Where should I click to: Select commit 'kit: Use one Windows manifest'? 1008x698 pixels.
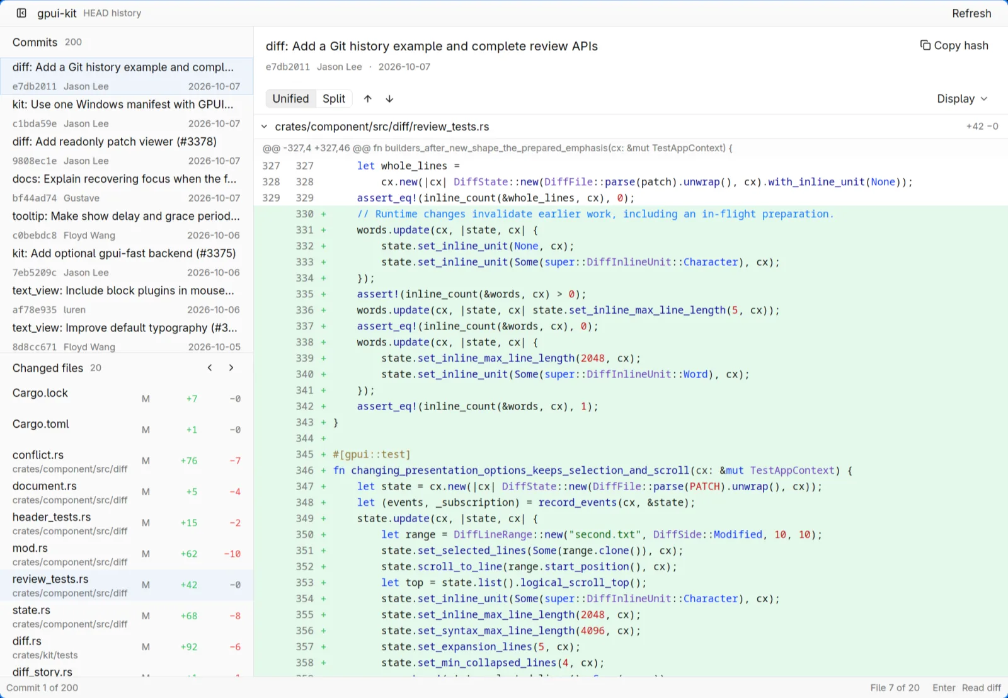pyautogui.click(x=127, y=113)
